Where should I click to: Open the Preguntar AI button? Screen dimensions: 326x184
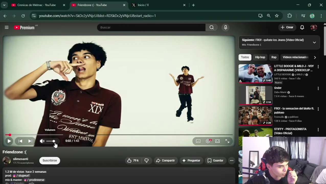point(191,160)
